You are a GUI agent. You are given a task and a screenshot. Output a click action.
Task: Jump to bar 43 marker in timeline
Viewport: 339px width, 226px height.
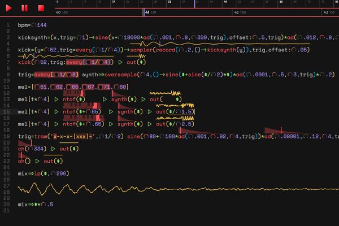tap(326, 12)
